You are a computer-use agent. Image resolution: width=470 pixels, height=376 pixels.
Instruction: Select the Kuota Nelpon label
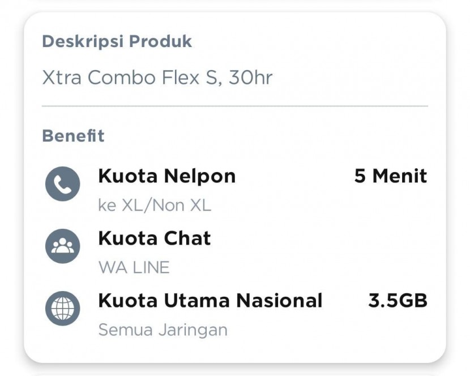click(167, 176)
